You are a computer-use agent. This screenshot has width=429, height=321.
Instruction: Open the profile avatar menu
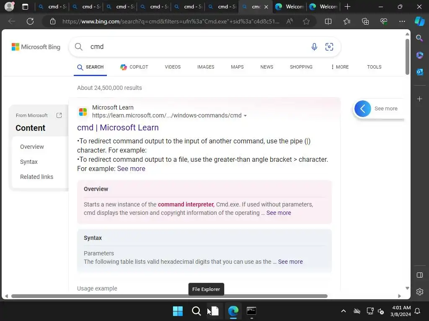point(9,7)
